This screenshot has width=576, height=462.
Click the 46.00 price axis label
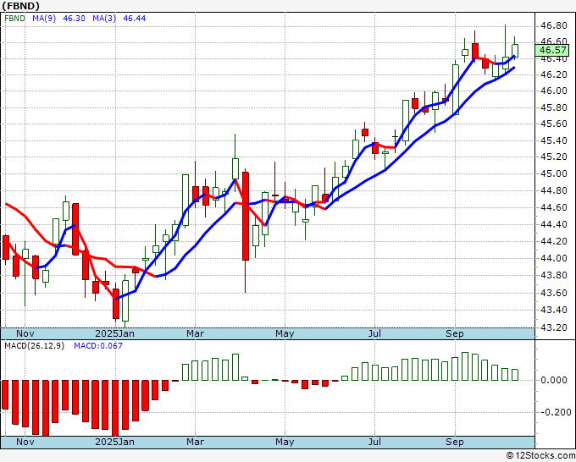(554, 91)
